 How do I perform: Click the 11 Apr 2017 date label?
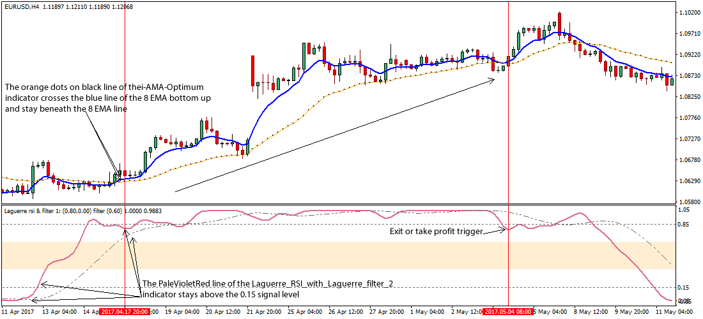[x=17, y=311]
